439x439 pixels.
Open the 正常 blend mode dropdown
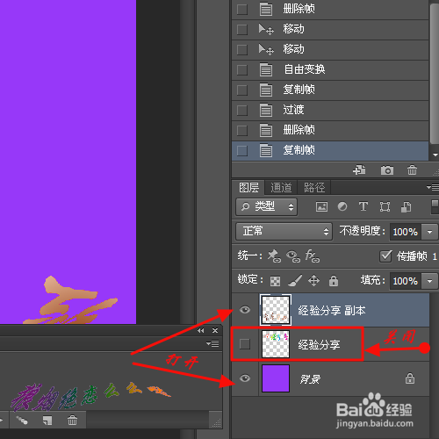284,231
